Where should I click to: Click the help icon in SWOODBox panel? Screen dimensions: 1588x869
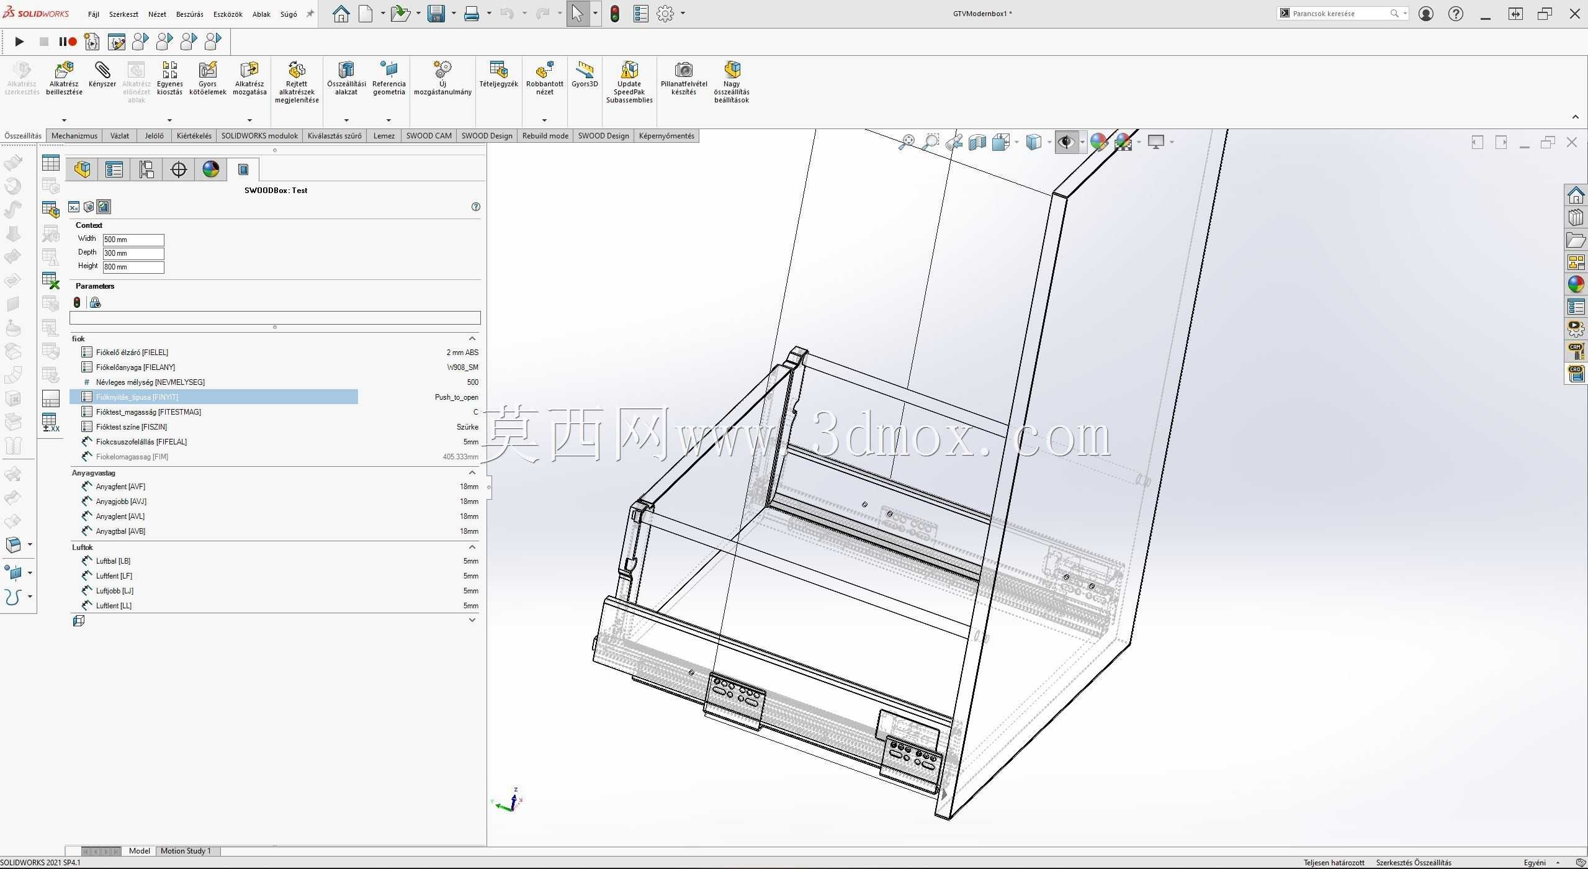[476, 207]
